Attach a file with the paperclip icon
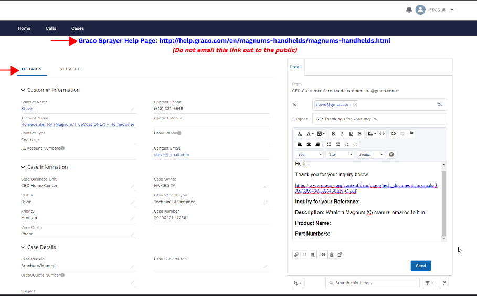The height and width of the screenshot is (296, 477). 296,255
